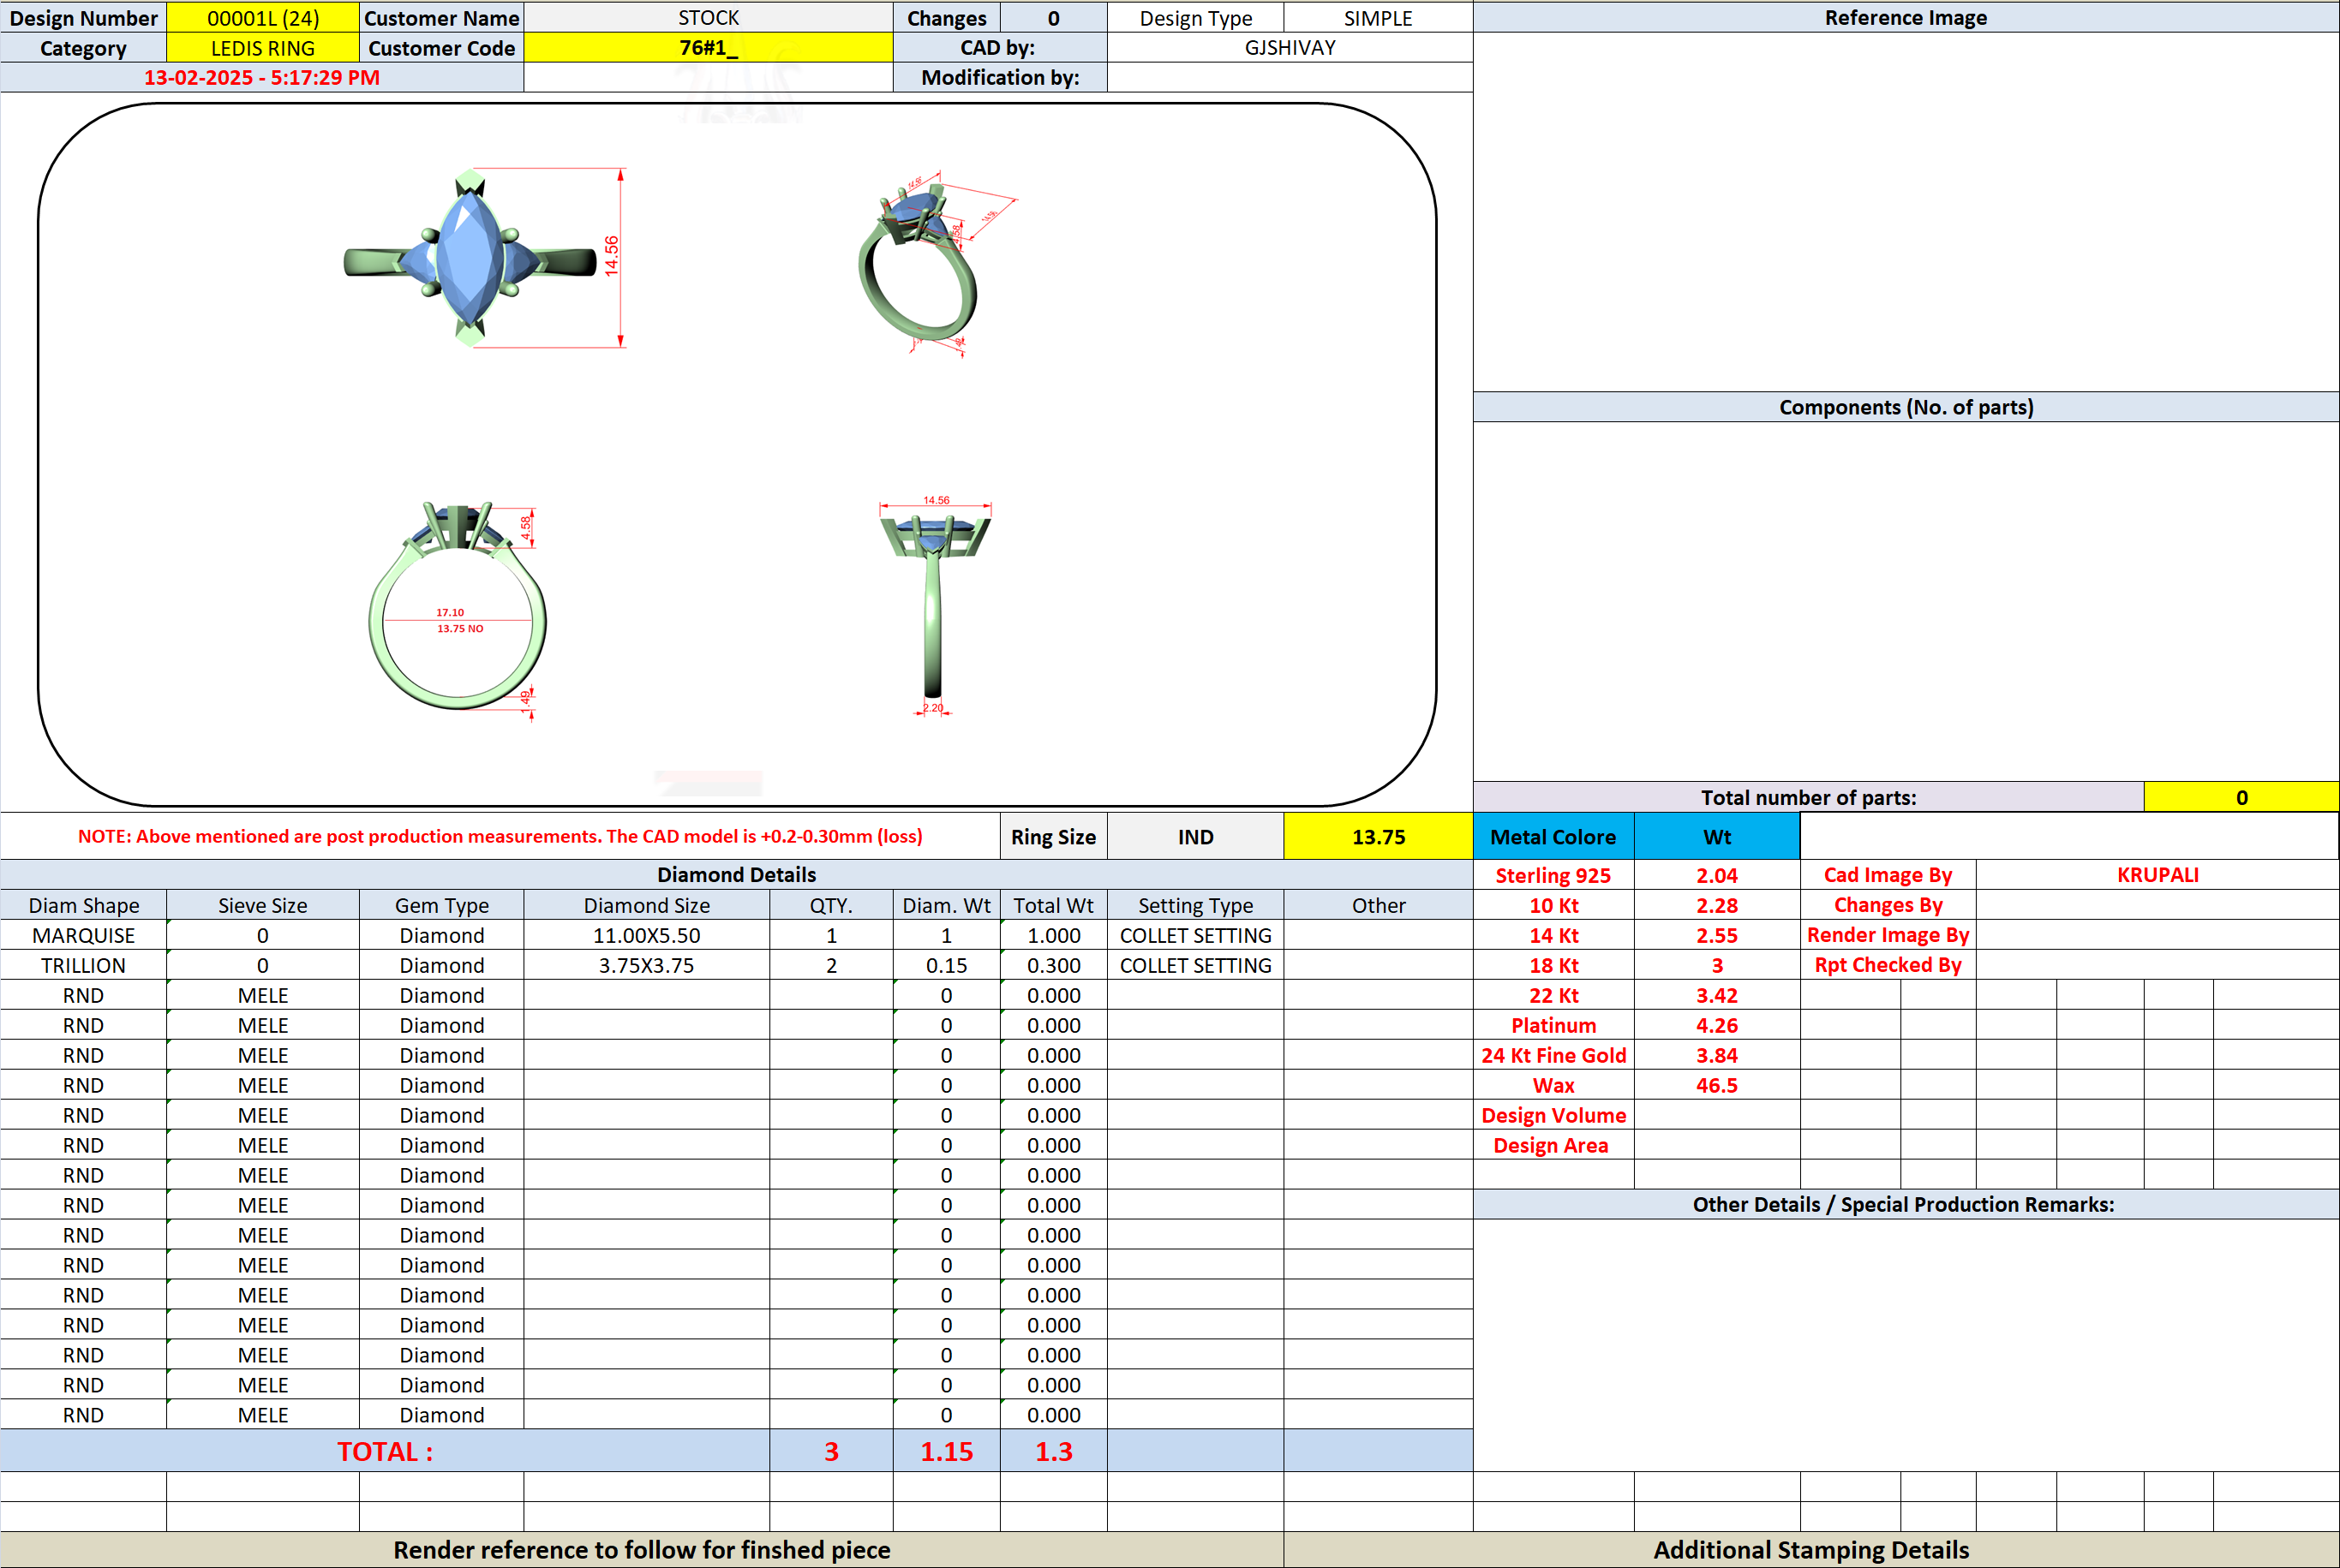Image resolution: width=2340 pixels, height=1568 pixels.
Task: Click the Sieve Size column header
Action: (x=262, y=905)
